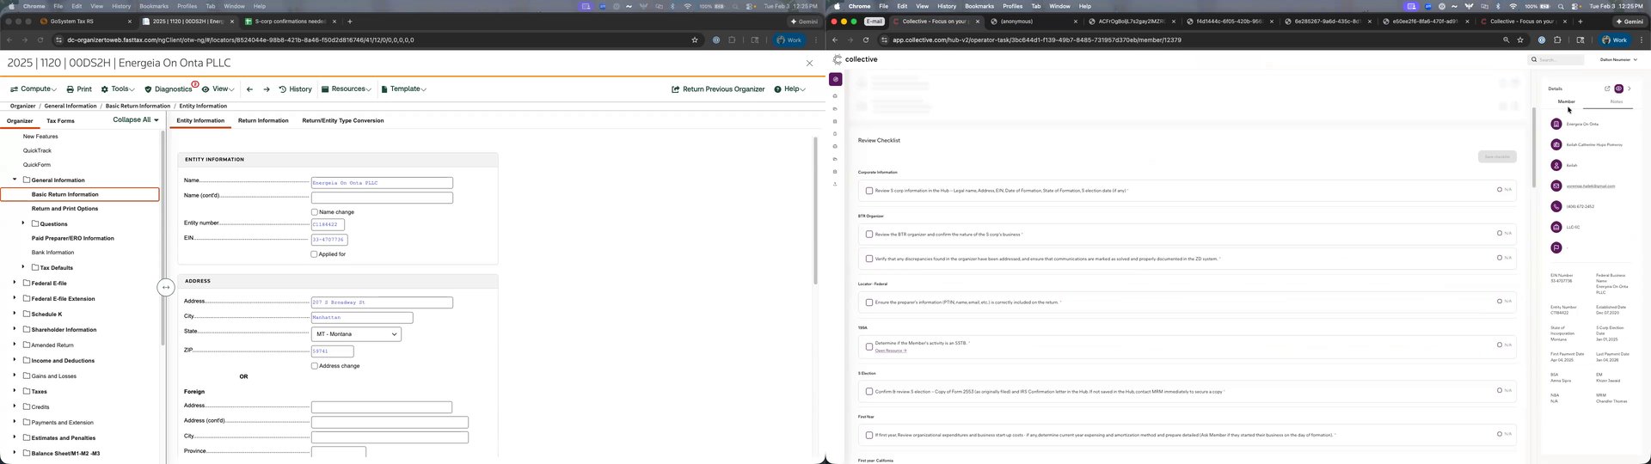Toggle the Applied for checkbox
The height and width of the screenshot is (464, 1651).
(x=314, y=254)
